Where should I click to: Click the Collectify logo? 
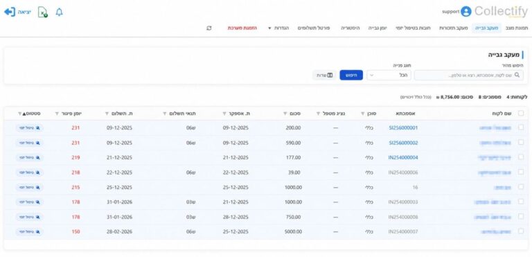[501, 12]
